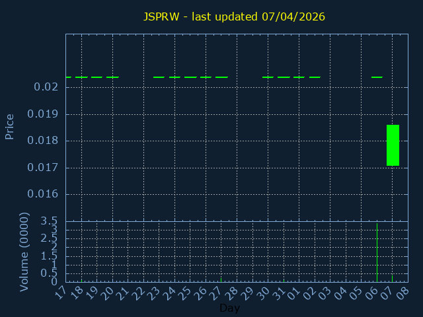Viewport: 423px width, 317px height.
Task: Click the 0.019 price tick label
Action: tap(43, 114)
